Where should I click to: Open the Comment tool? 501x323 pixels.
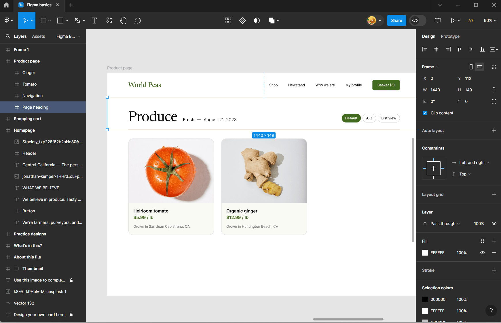(x=138, y=20)
